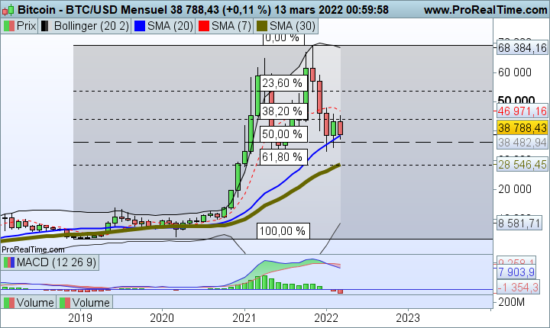Click the 0,00 % Fibonacci label

[x=283, y=39]
